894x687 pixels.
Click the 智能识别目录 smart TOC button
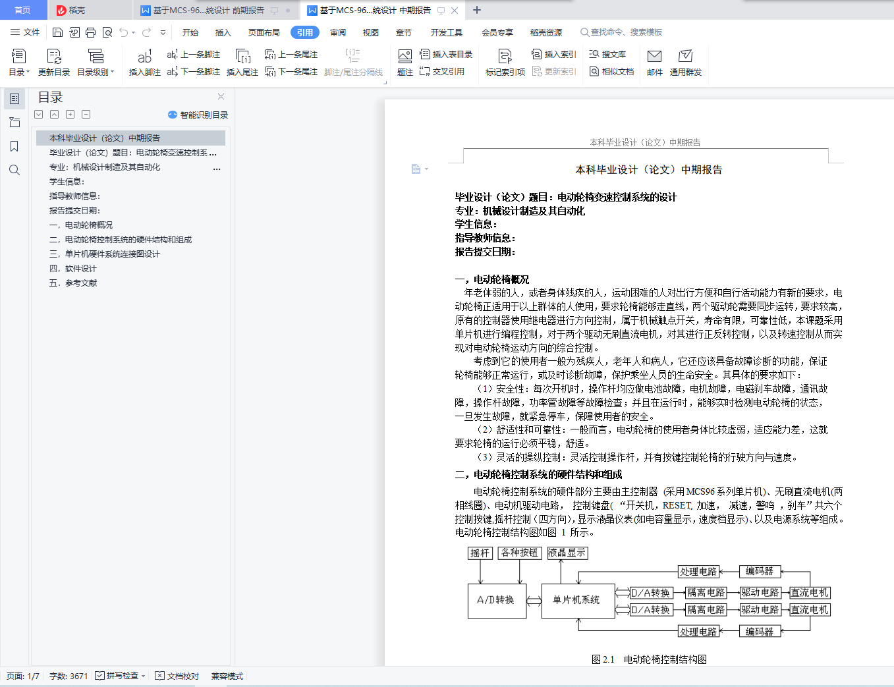(198, 115)
